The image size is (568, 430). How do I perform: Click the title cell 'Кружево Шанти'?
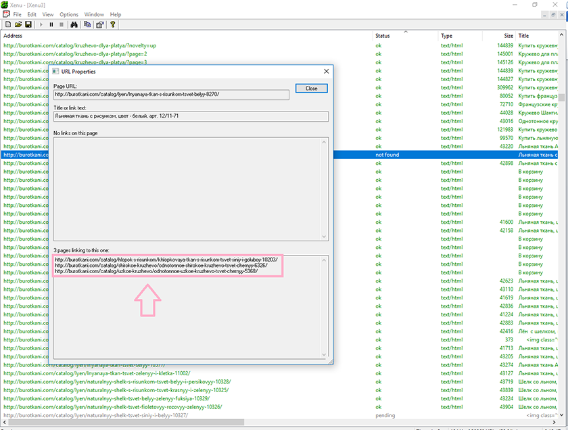coord(538,113)
